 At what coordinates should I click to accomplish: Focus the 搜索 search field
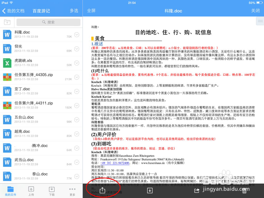pos(49,22)
